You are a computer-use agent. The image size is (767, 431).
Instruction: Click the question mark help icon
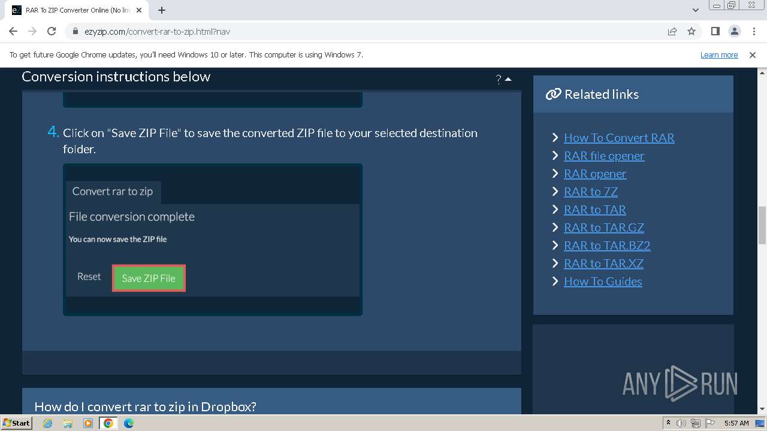[x=499, y=79]
